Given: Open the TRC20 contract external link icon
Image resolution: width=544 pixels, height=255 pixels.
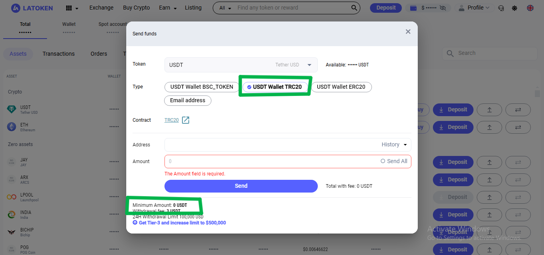Looking at the screenshot, I should 186,120.
